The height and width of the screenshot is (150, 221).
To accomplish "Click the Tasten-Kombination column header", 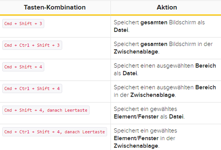I will 55,7.
